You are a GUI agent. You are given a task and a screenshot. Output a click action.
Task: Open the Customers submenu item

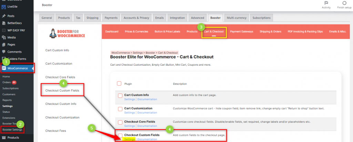9,94
